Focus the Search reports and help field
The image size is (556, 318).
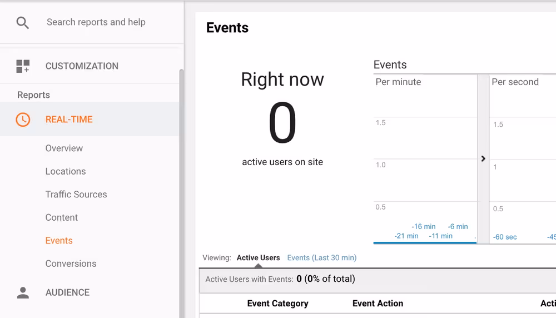(96, 22)
